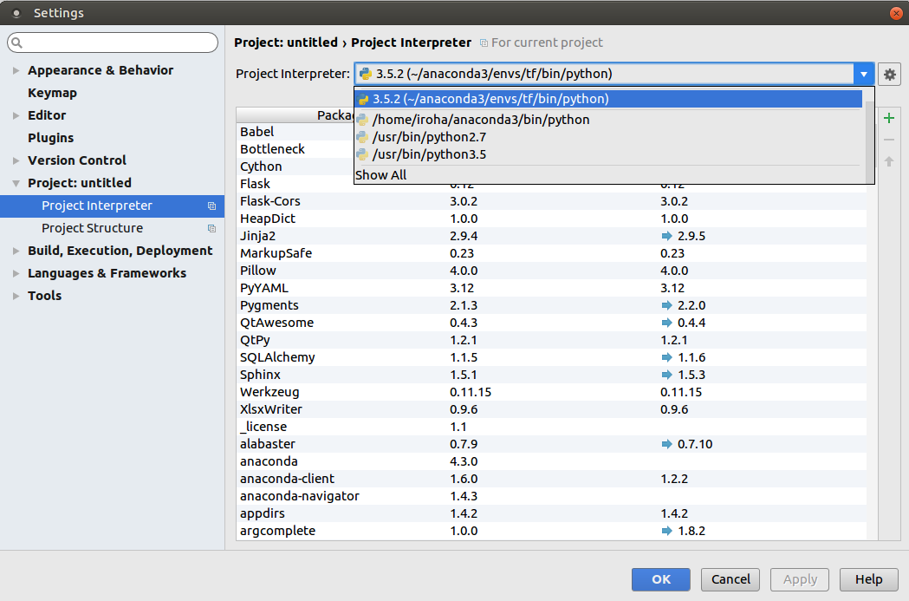Viewport: 909px width, 601px height.
Task: Select the anaconda-navigator package row
Action: (551, 497)
